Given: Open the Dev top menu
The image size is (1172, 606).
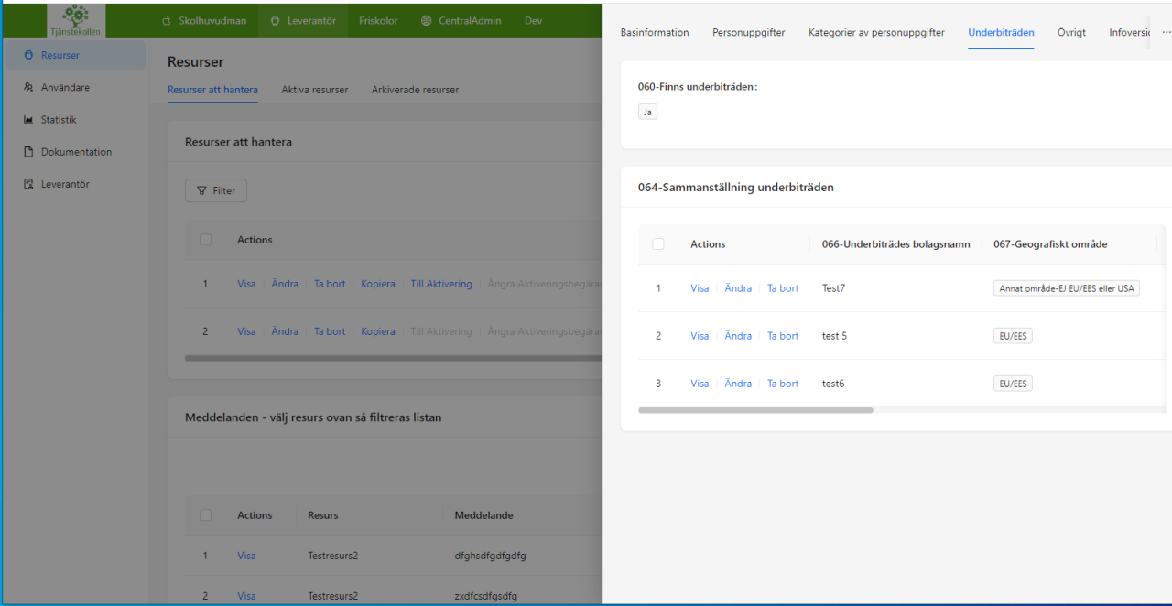Looking at the screenshot, I should [533, 21].
